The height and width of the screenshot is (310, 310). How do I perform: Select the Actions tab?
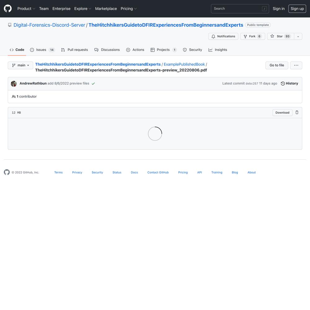(x=135, y=50)
